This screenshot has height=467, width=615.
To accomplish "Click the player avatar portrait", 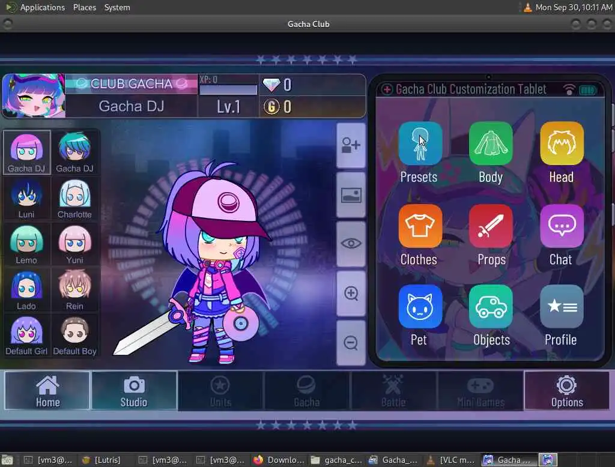I will coord(34,95).
